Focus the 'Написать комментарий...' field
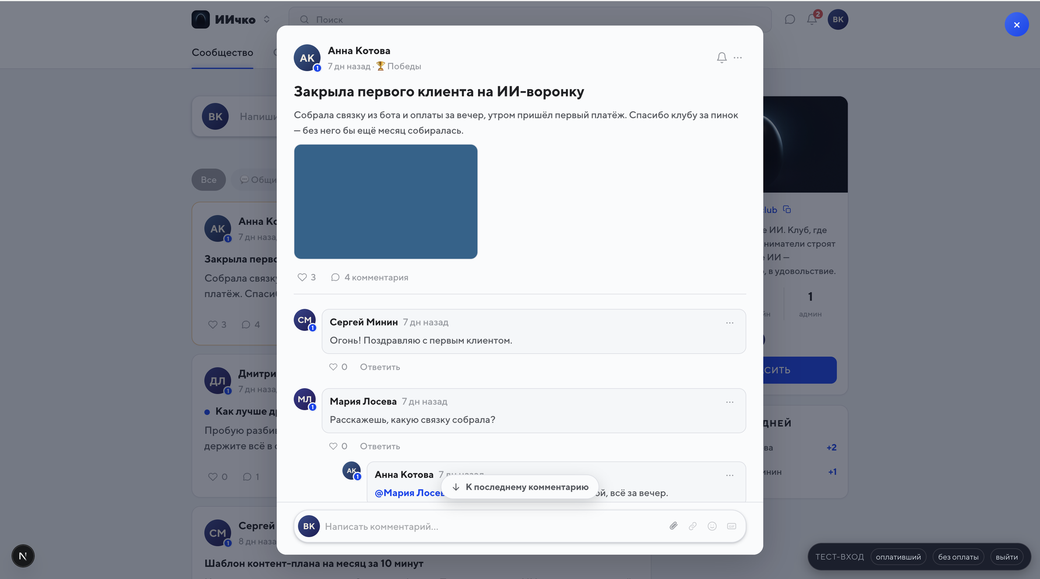1040x579 pixels. click(494, 527)
